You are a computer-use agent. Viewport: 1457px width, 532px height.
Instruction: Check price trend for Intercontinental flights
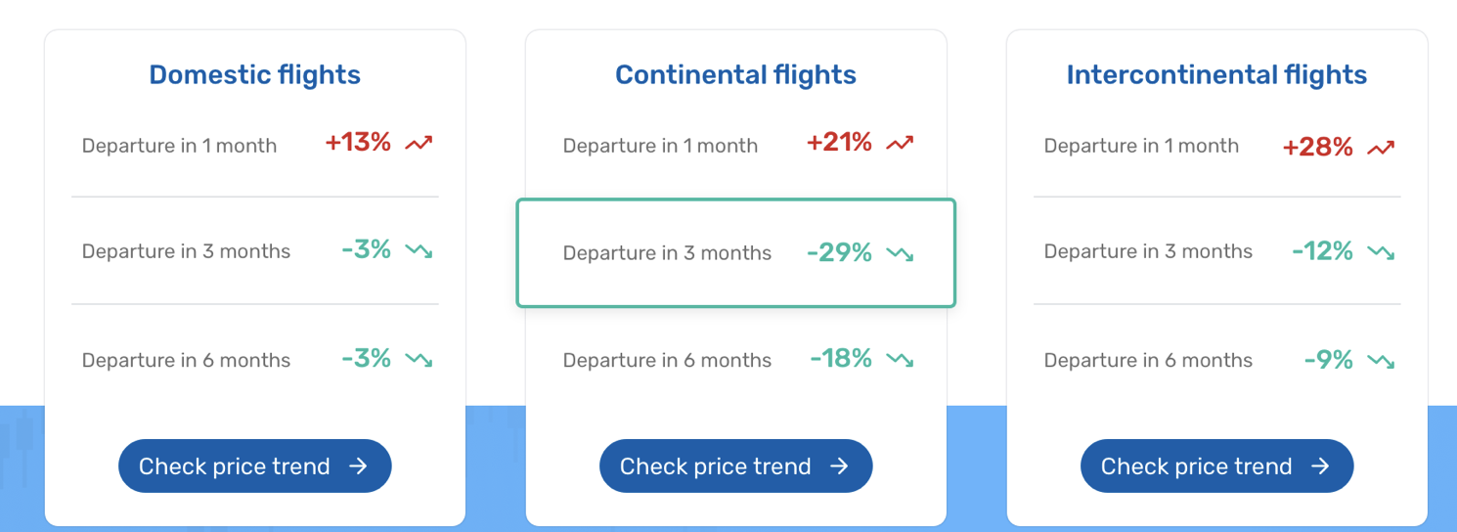tap(1216, 466)
